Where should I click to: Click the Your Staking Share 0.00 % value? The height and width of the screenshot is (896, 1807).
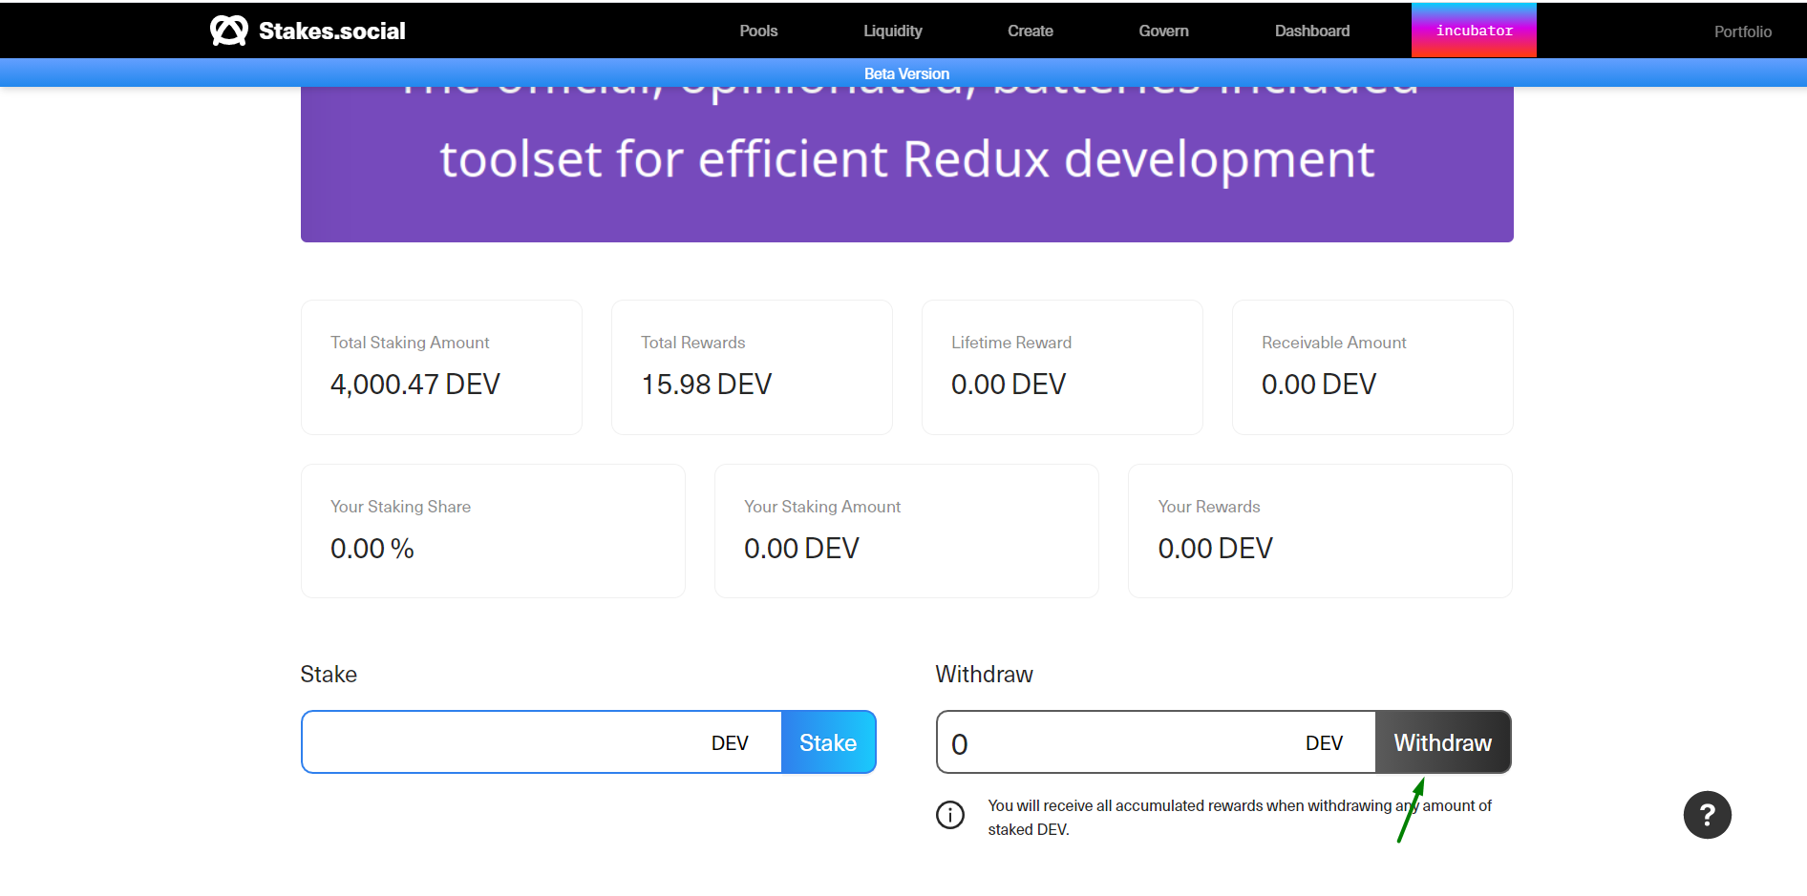coord(372,549)
